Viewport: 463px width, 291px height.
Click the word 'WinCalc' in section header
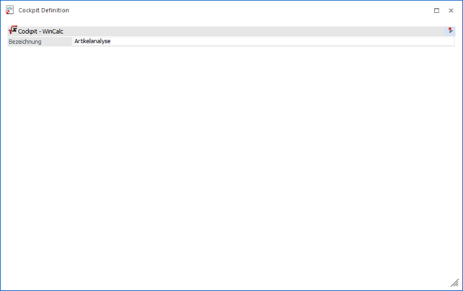click(53, 32)
